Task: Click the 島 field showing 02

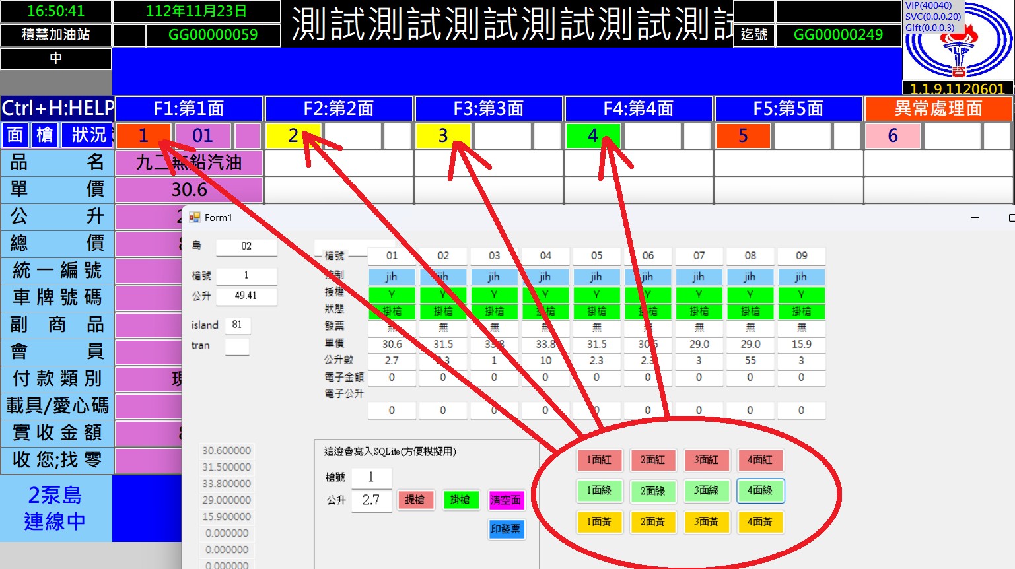Action: pos(246,246)
